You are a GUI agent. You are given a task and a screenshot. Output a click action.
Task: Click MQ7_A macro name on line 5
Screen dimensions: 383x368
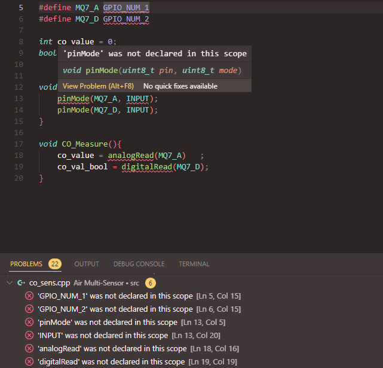pyautogui.click(x=87, y=8)
